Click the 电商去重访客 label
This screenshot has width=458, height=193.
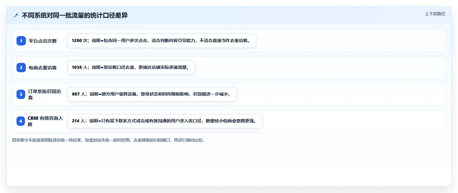(x=43, y=68)
